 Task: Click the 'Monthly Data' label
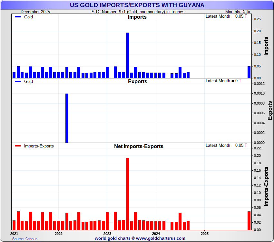pyautogui.click(x=238, y=12)
